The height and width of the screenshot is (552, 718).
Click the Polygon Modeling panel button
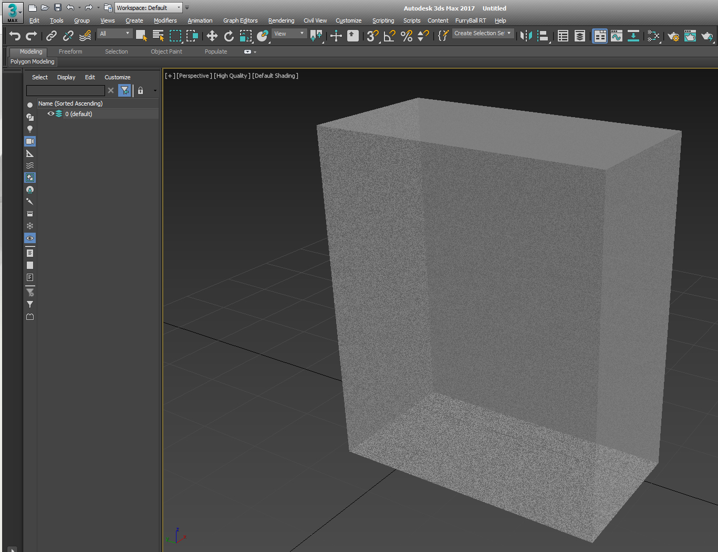[x=33, y=61]
